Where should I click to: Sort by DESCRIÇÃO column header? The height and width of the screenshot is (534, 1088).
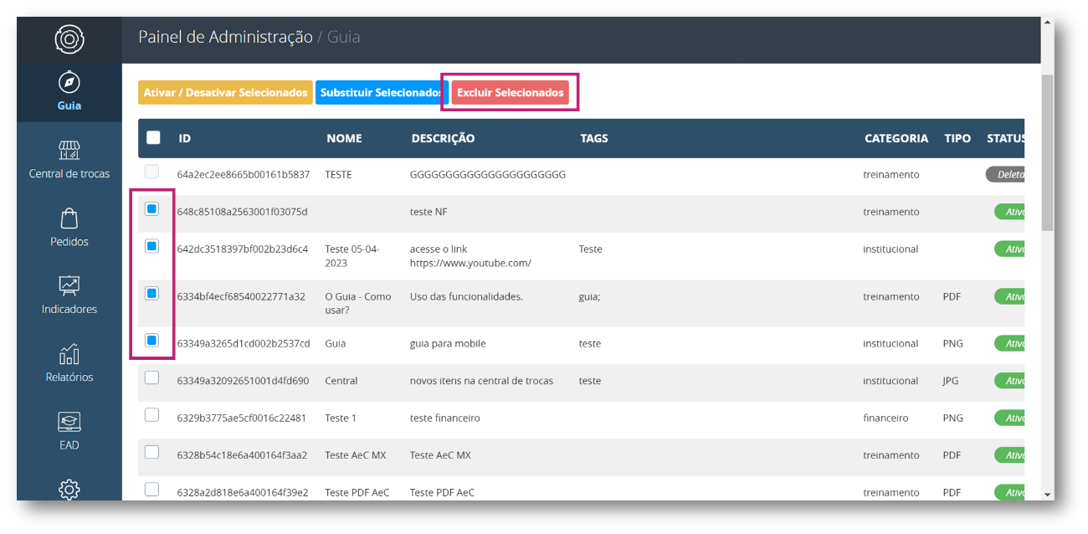coord(443,139)
